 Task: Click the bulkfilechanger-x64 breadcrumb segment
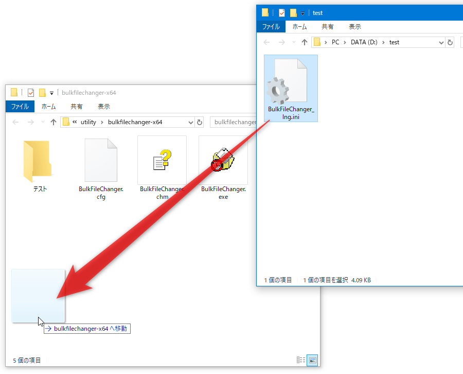pos(135,122)
